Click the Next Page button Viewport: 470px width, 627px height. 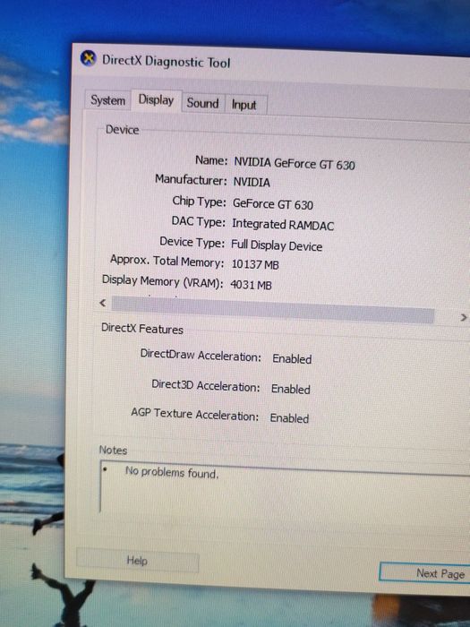tap(425, 573)
